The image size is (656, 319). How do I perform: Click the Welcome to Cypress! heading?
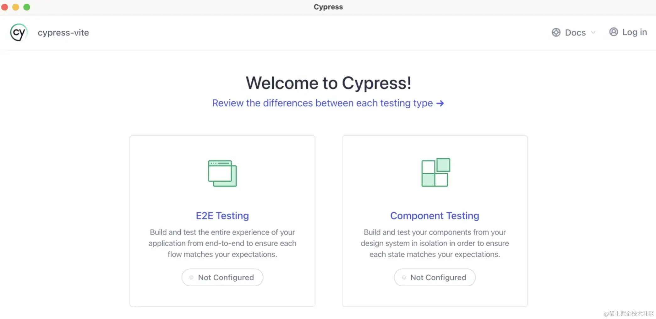[x=328, y=83]
